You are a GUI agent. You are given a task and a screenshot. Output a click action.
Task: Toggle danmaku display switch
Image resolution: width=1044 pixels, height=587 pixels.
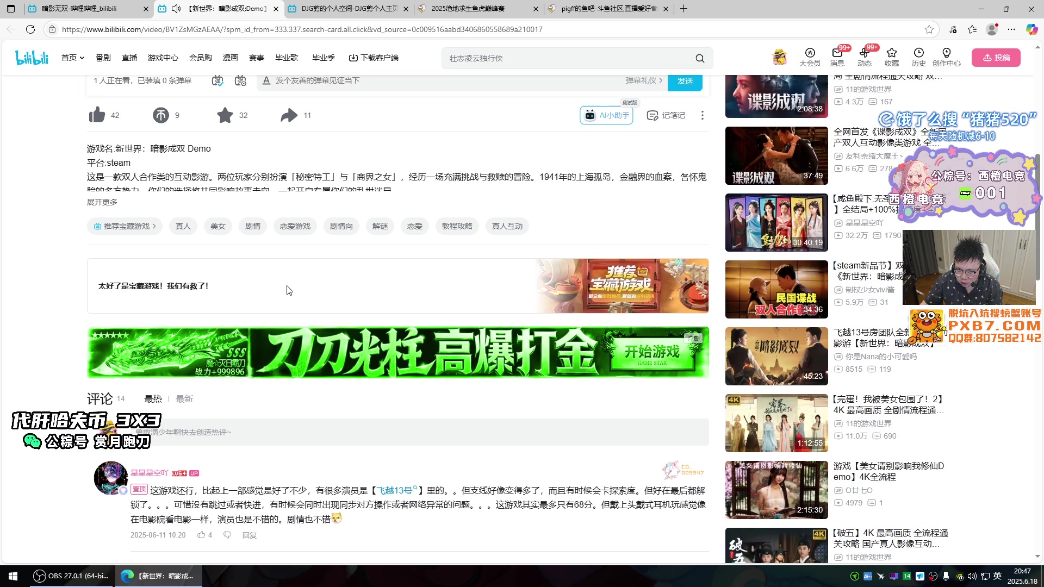tap(217, 80)
